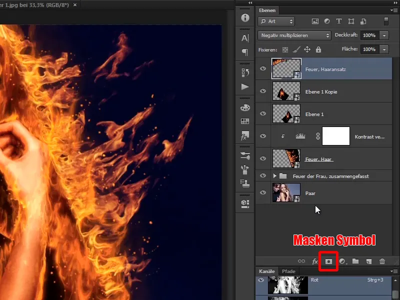Click the link layers chain icon
This screenshot has width=400, height=300.
point(301,261)
